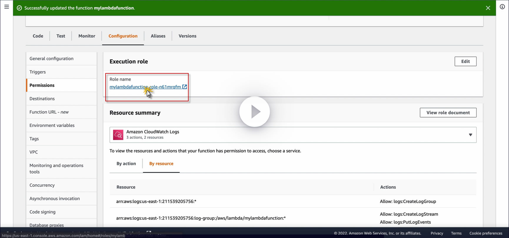Screen dimensions: 509x238
Task: Click the Actions column header
Action: 388,187
